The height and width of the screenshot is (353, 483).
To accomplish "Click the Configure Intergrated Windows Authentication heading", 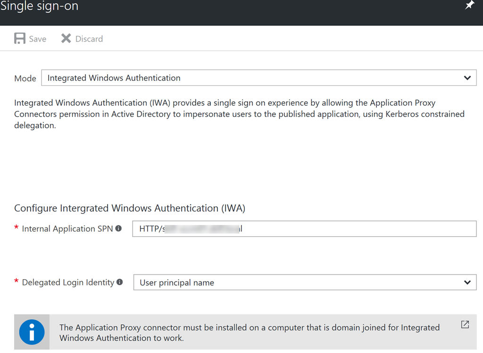I will tap(130, 208).
